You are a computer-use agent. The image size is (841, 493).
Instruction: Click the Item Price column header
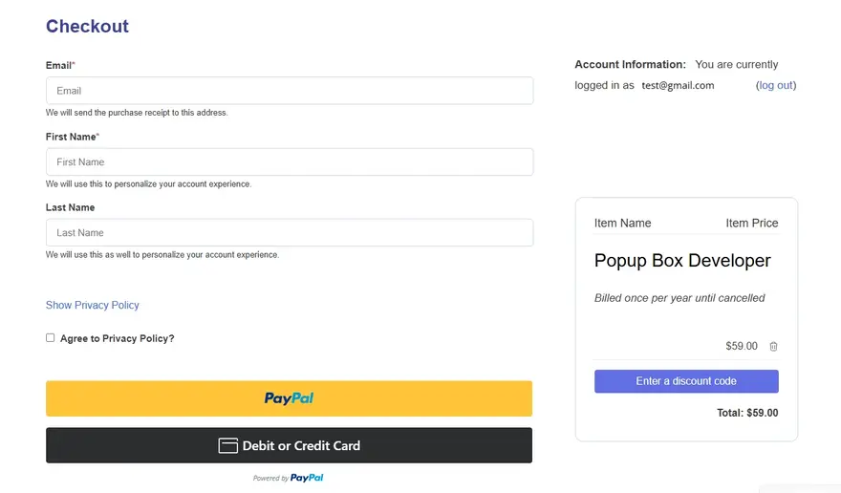751,223
